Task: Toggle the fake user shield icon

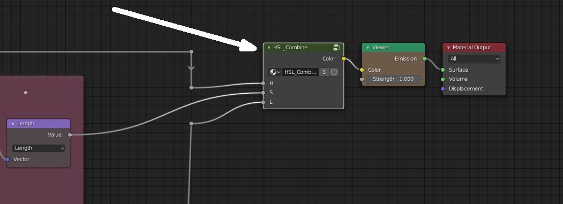Action: (334, 72)
